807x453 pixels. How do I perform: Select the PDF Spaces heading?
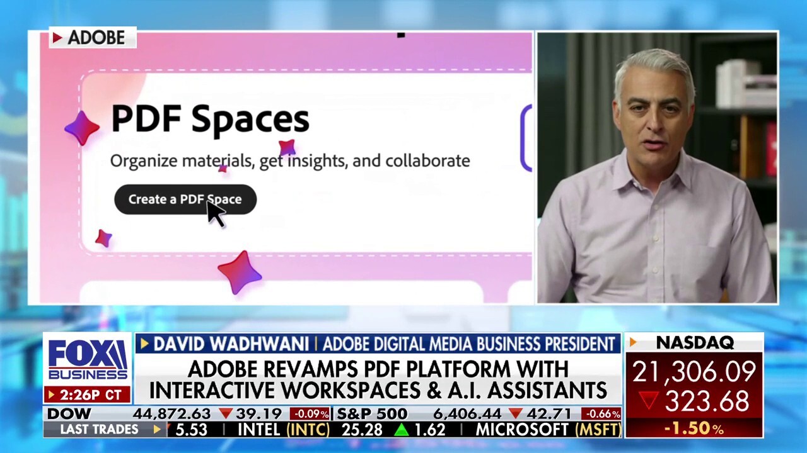tap(210, 118)
